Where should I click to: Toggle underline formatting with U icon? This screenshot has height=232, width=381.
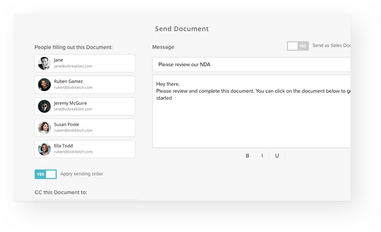[277, 156]
